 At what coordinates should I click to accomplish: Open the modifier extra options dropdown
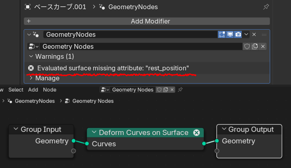(246, 34)
